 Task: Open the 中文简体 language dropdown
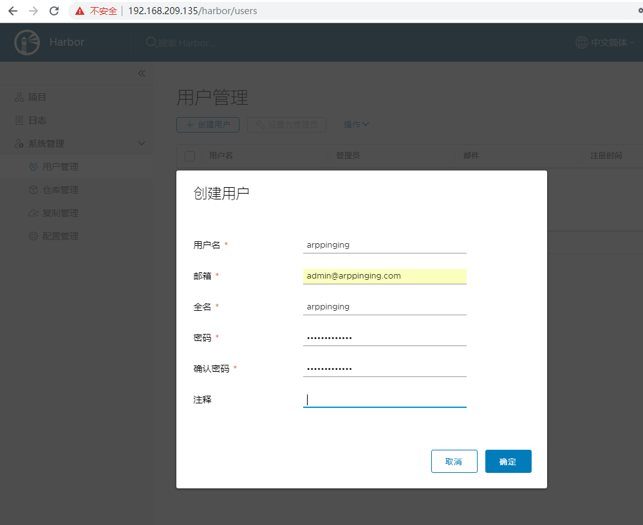612,42
